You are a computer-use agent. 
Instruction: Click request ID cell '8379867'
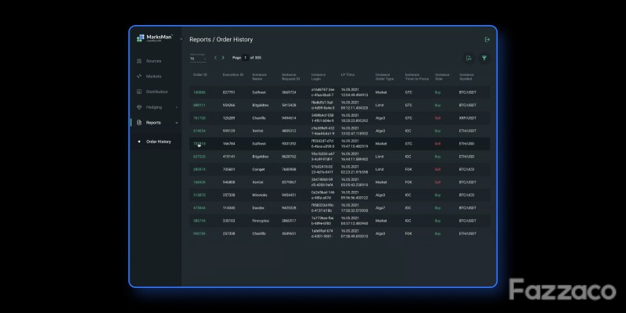pyautogui.click(x=289, y=182)
